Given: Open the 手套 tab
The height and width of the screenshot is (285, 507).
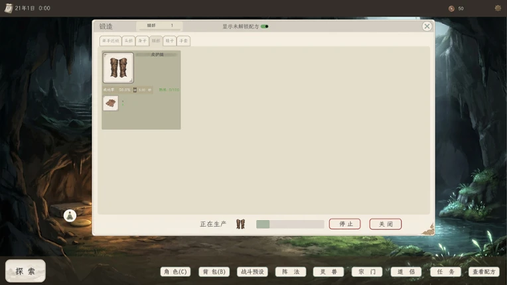Looking at the screenshot, I should click(184, 40).
